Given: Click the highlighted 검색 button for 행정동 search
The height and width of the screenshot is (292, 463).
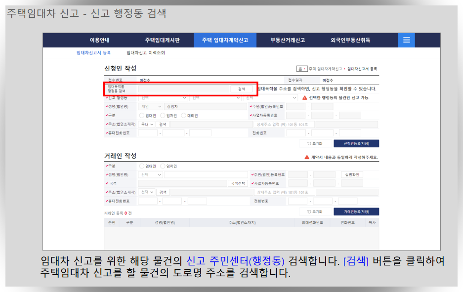Looking at the screenshot, I should pos(241,88).
